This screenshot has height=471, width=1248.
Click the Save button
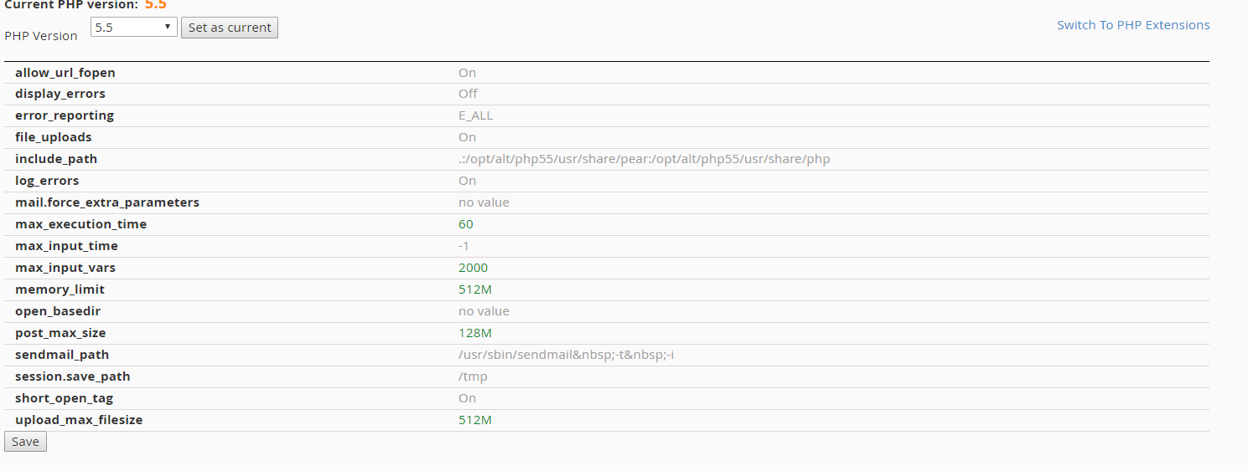[25, 442]
